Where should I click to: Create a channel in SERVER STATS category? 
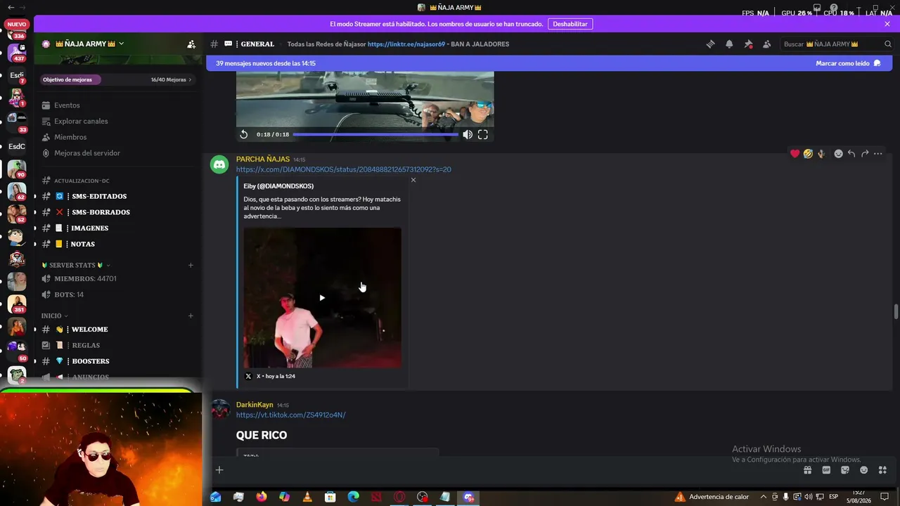coord(191,266)
